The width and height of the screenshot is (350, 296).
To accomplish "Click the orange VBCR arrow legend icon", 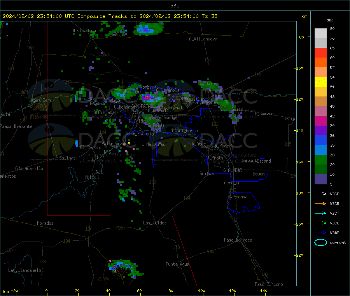I will click(320, 203).
